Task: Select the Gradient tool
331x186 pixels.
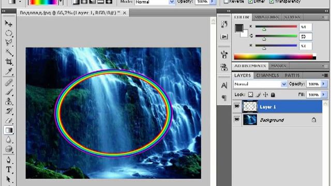Action: click(x=9, y=130)
